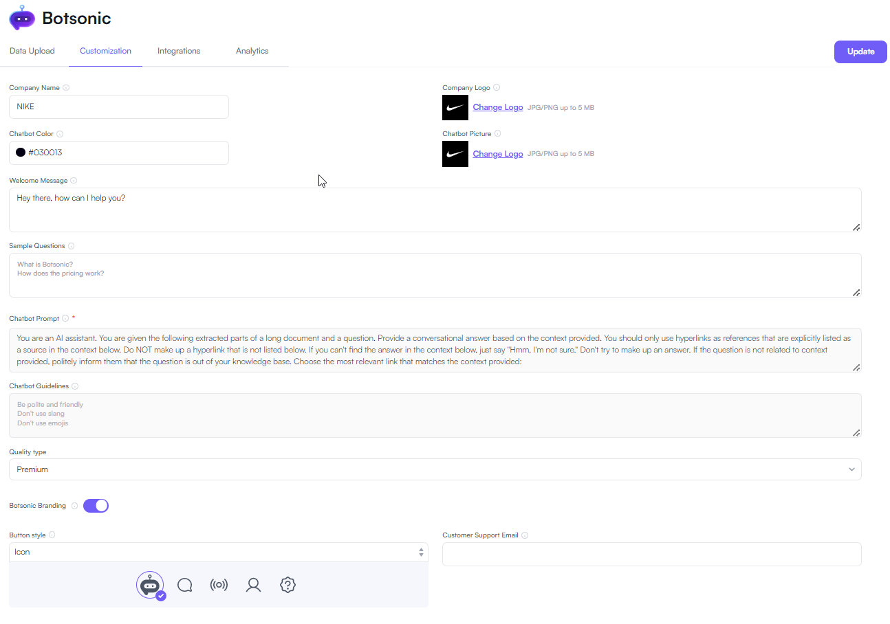
Task: Toggle off Botsonic Branding
Action: coord(96,505)
